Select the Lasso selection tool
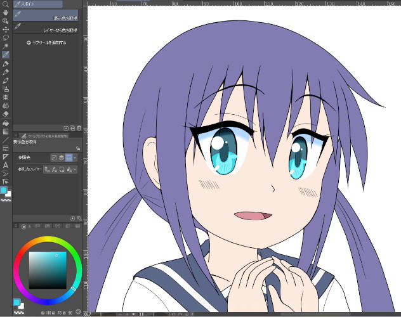The width and height of the screenshot is (401, 317). [x=5, y=37]
